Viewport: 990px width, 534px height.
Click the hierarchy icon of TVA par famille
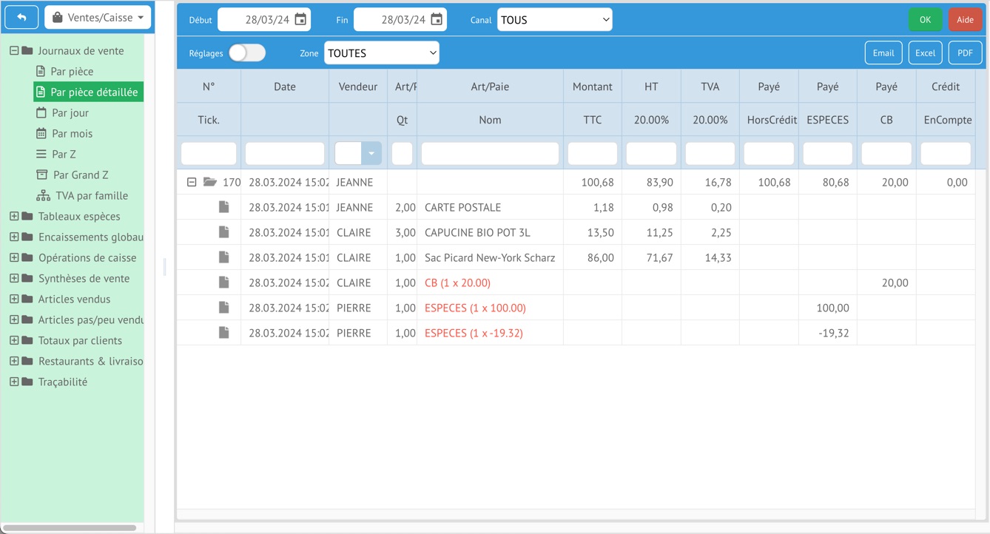[44, 196]
